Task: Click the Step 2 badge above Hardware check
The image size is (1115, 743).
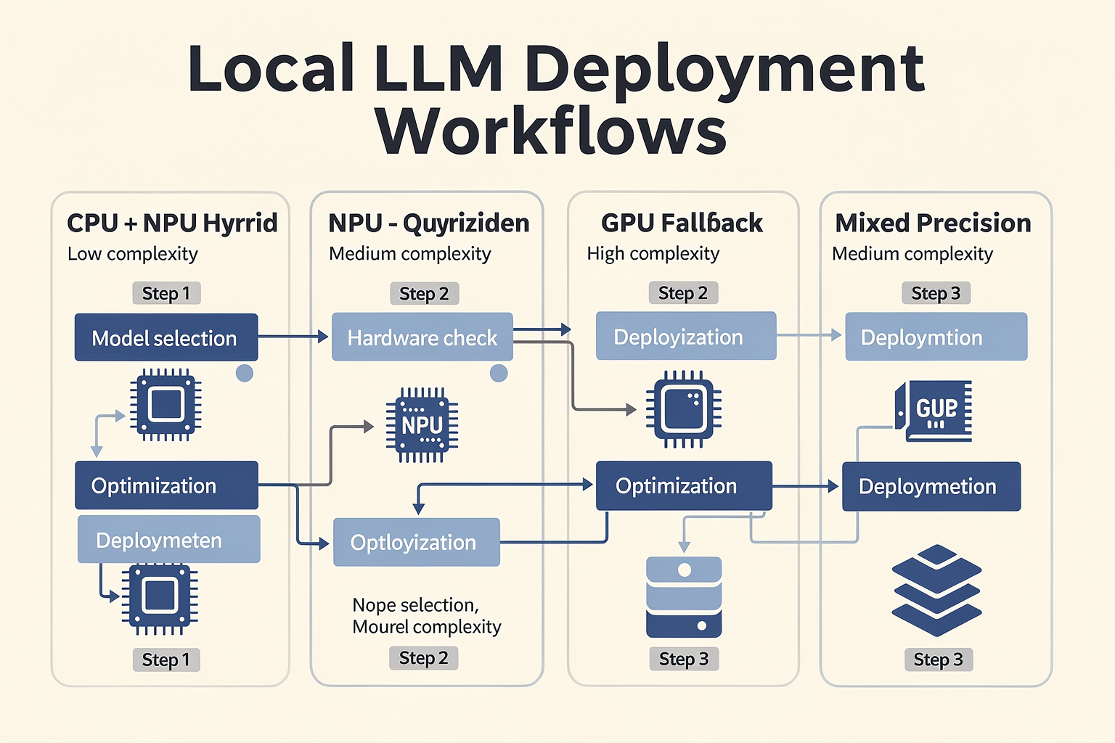Action: [424, 293]
